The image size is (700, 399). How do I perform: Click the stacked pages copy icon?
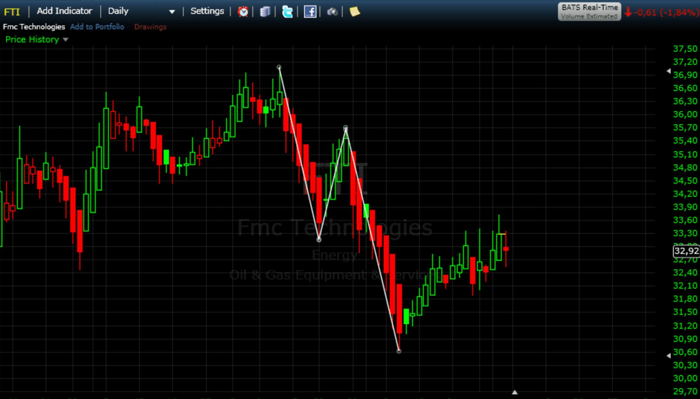265,12
